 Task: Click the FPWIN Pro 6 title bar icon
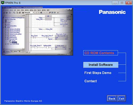pyautogui.click(x=3, y=3)
